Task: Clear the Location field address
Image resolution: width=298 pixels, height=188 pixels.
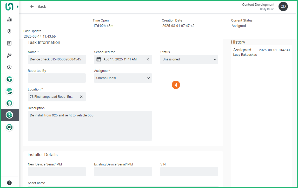Action: pos(81,97)
